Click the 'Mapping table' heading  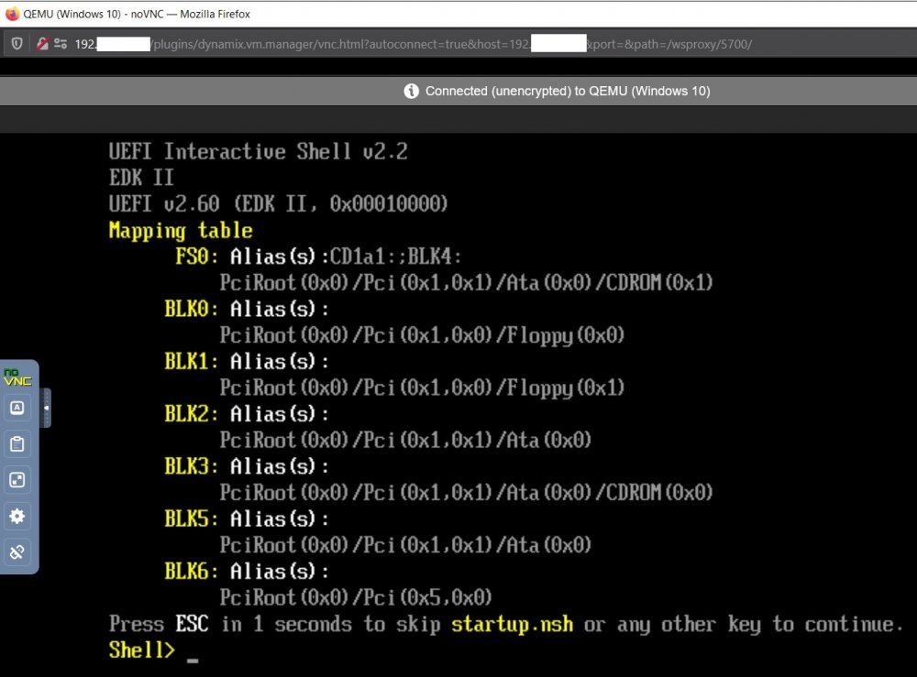(x=181, y=231)
